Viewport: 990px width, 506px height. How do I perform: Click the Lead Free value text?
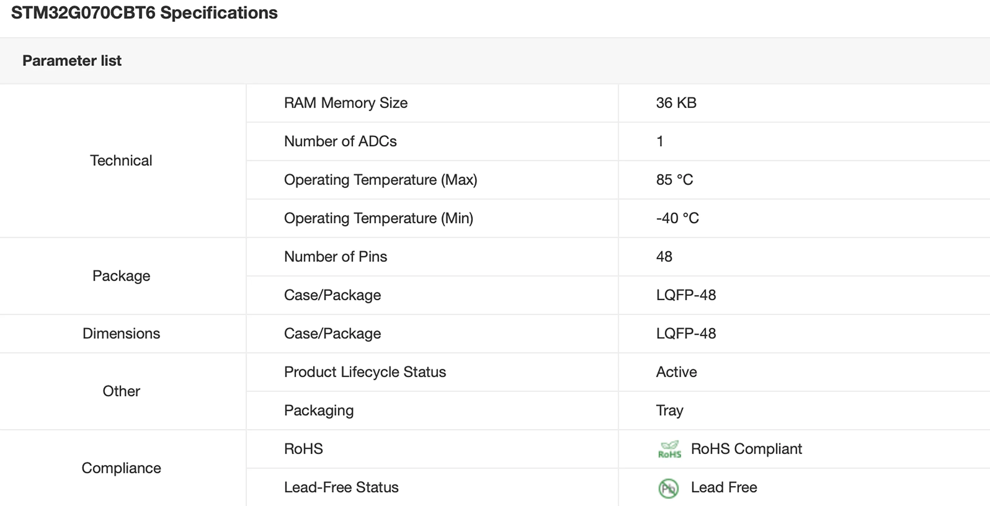coord(724,487)
